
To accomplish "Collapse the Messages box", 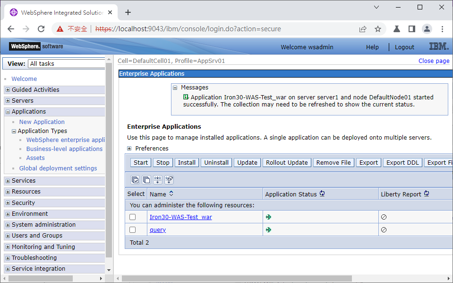I will (175, 88).
